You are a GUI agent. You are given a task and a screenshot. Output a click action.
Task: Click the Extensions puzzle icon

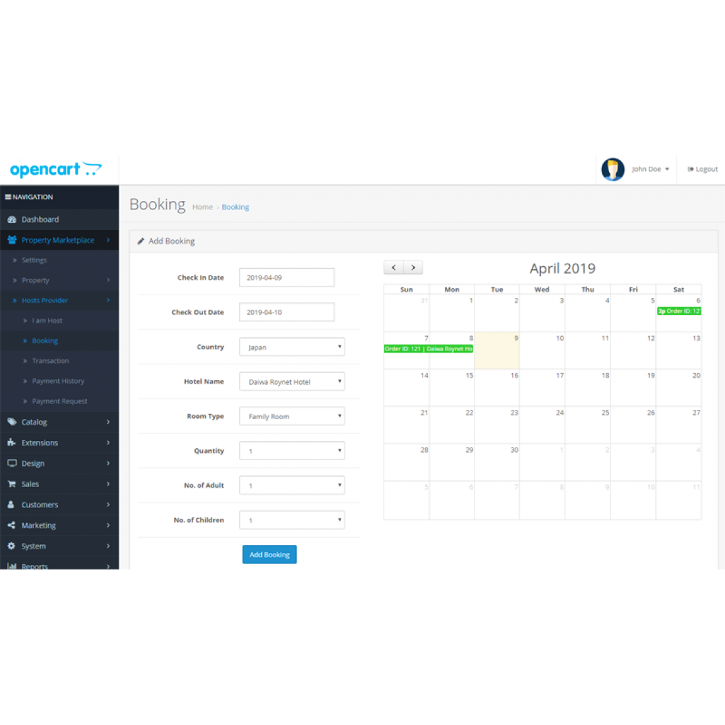11,443
